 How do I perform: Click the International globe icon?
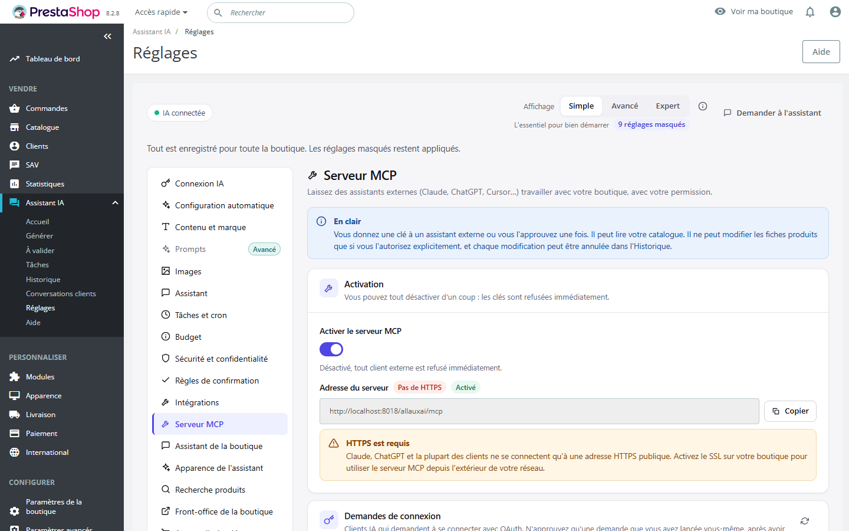[15, 453]
